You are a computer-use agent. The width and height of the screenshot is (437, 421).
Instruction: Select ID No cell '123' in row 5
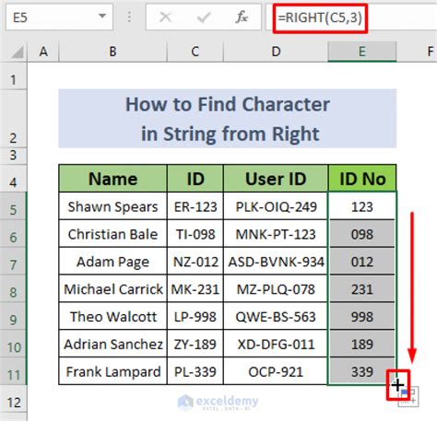point(362,206)
